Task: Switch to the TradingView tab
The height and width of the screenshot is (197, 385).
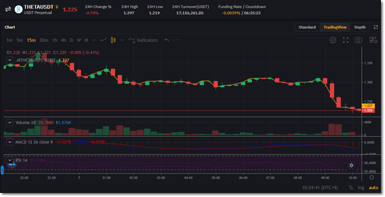Action: (335, 27)
